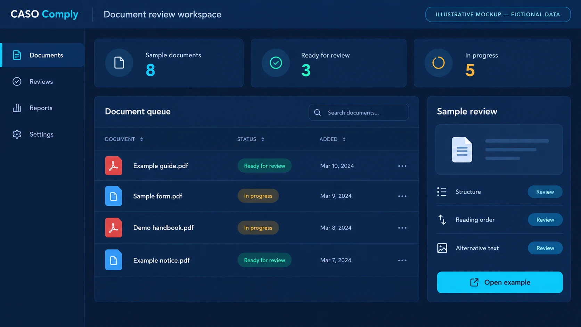The image size is (581, 327).
Task: Click the Structure list icon
Action: pyautogui.click(x=442, y=192)
